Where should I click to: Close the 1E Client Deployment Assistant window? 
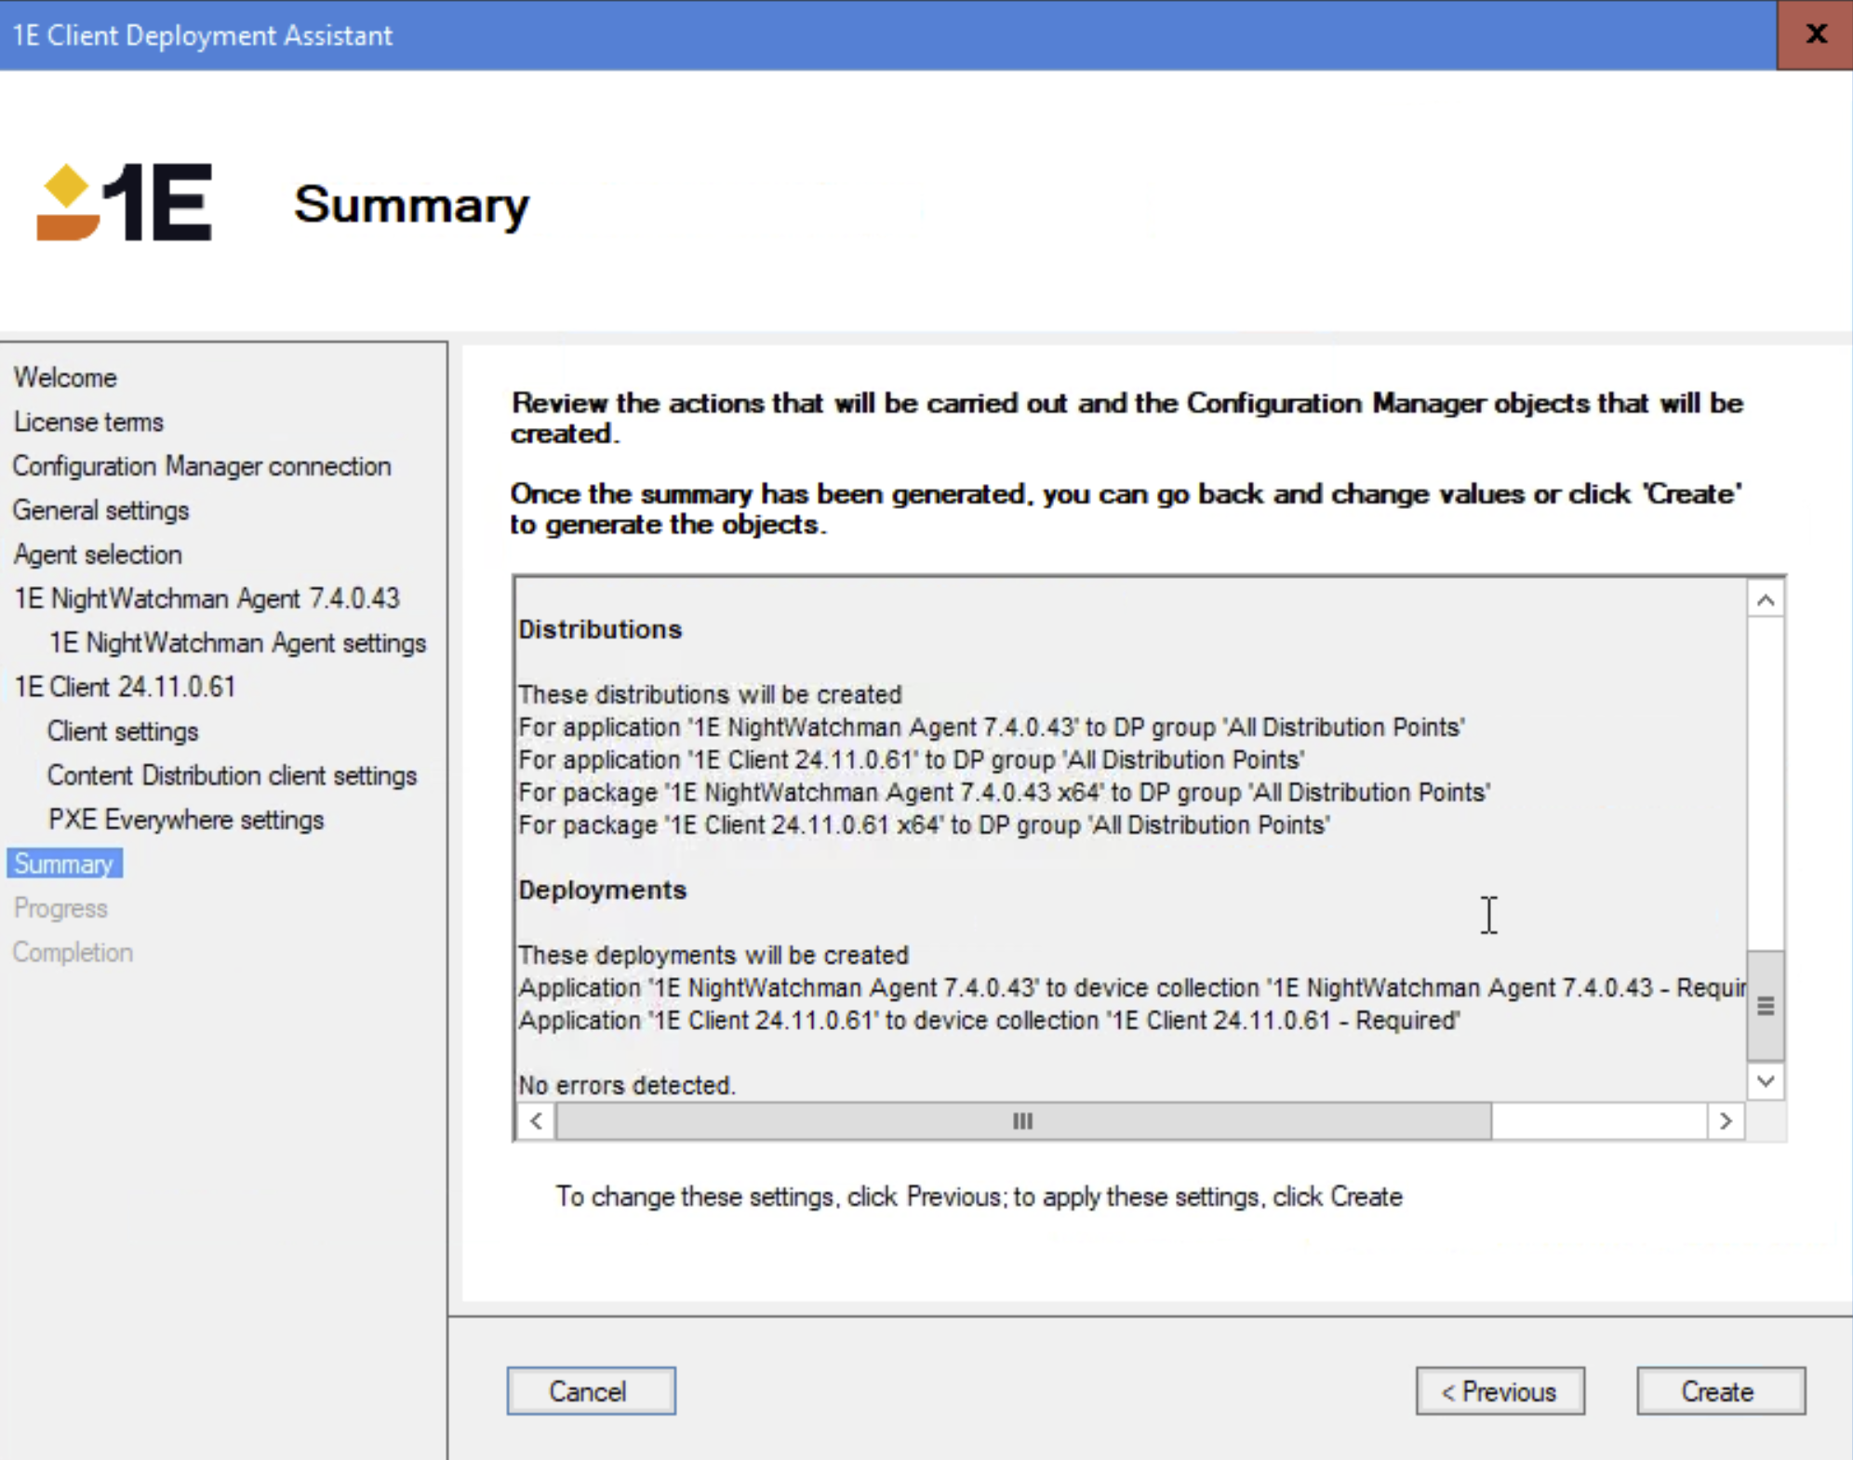point(1815,34)
